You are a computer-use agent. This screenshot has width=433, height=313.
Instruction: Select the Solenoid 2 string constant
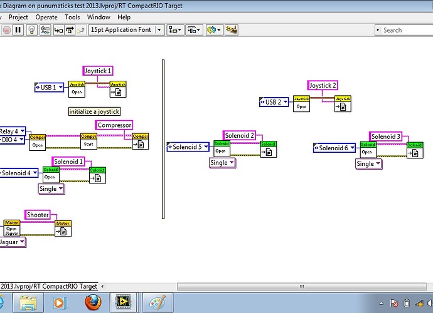(x=239, y=136)
